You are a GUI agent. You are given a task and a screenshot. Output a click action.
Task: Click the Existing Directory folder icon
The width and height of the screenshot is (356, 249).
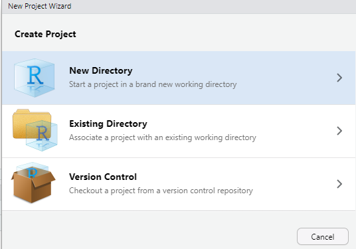point(35,130)
